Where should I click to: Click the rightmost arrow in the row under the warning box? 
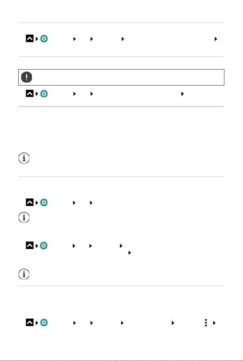(182, 94)
